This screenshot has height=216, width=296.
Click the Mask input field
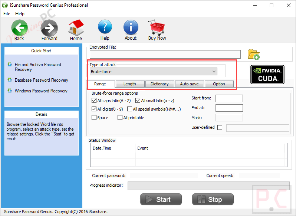click(x=229, y=118)
